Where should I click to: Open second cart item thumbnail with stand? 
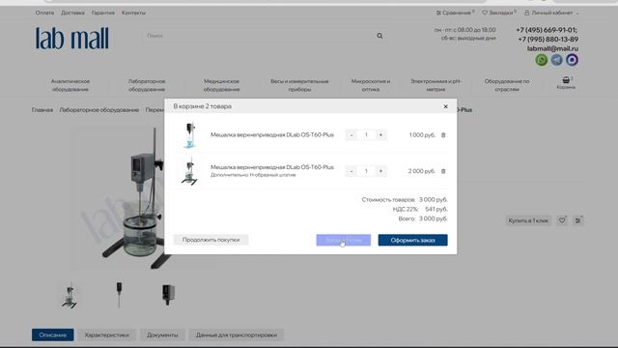[x=189, y=171]
